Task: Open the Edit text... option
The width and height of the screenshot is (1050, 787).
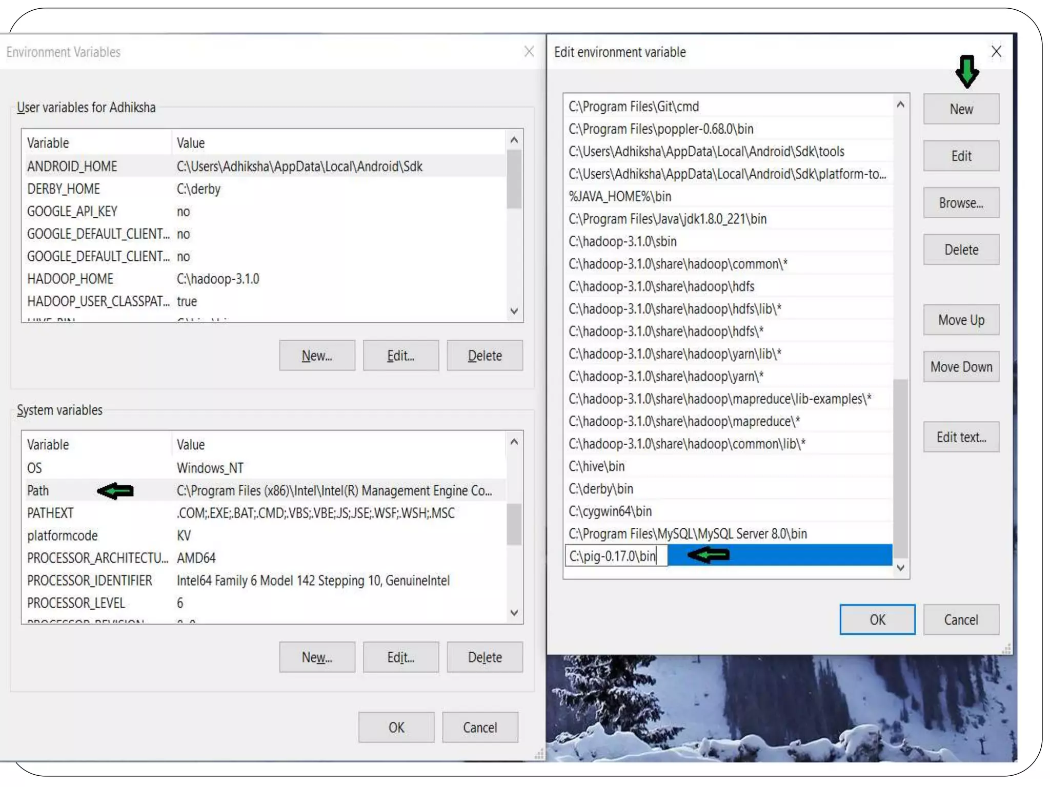Action: coord(961,437)
